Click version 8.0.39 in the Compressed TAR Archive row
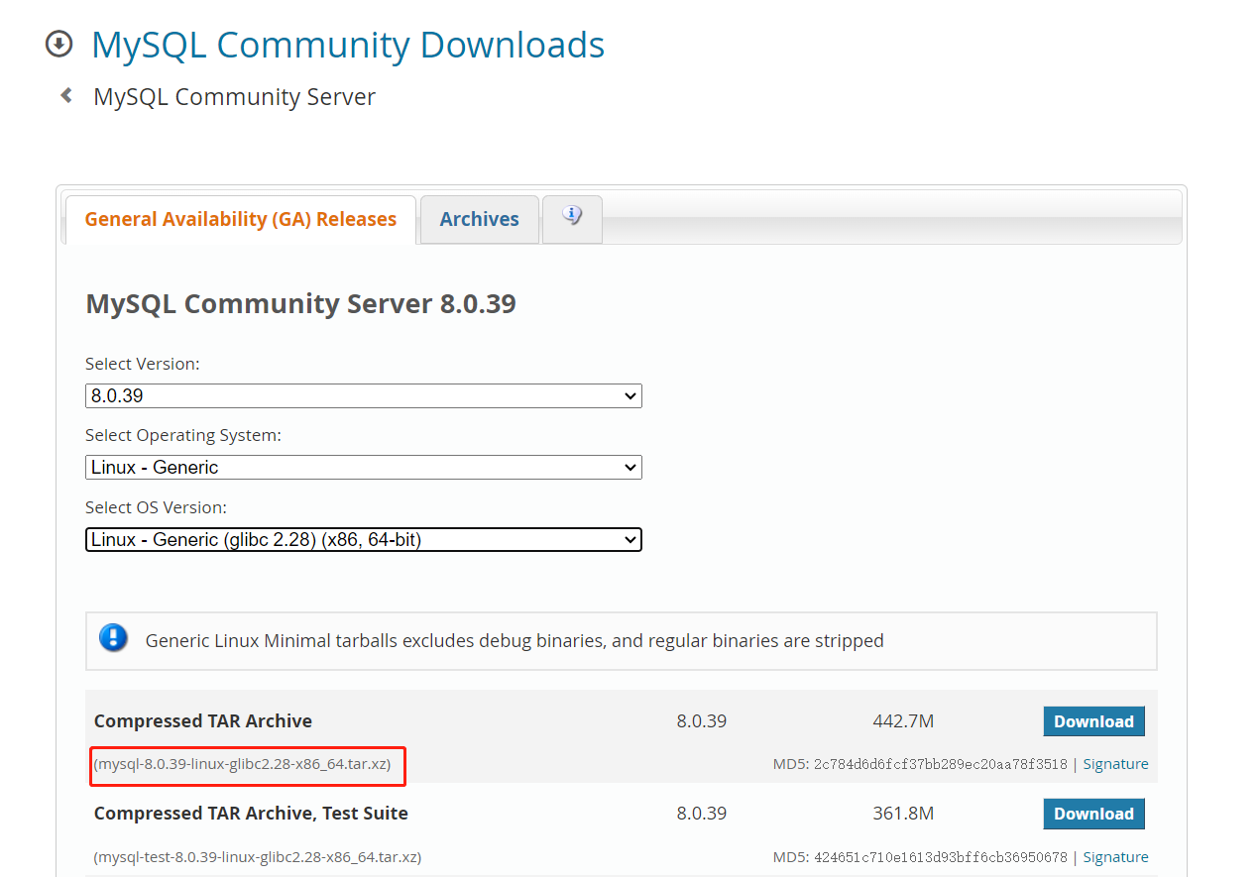Image resolution: width=1259 pixels, height=877 pixels. point(702,721)
